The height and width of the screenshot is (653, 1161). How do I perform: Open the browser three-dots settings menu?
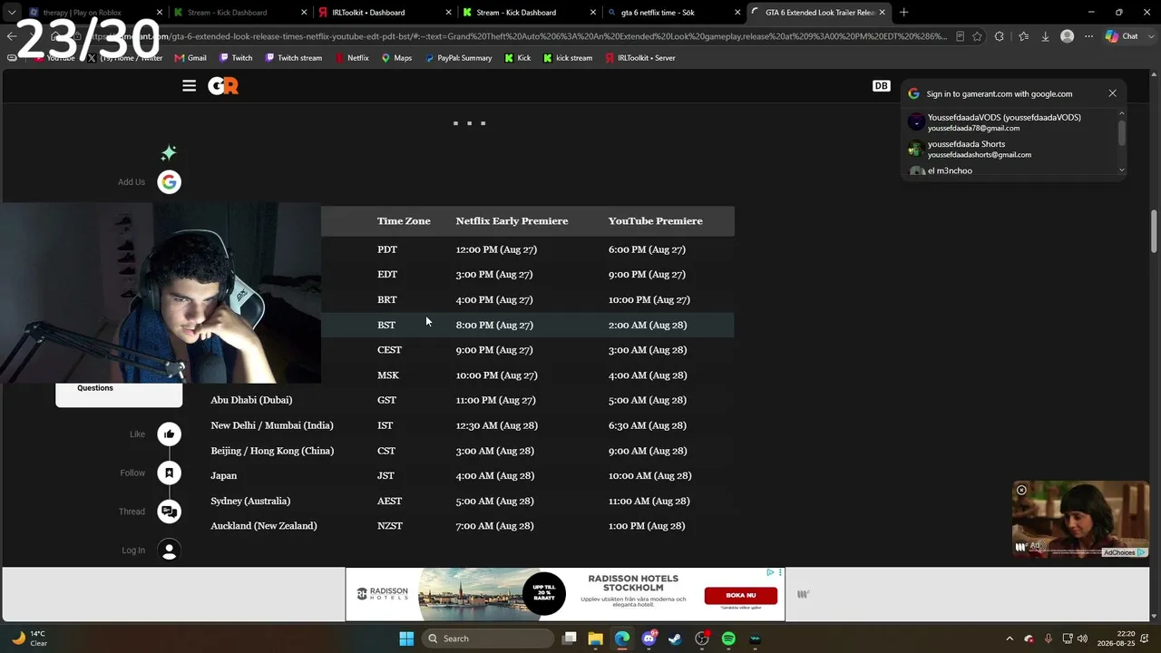point(1088,36)
